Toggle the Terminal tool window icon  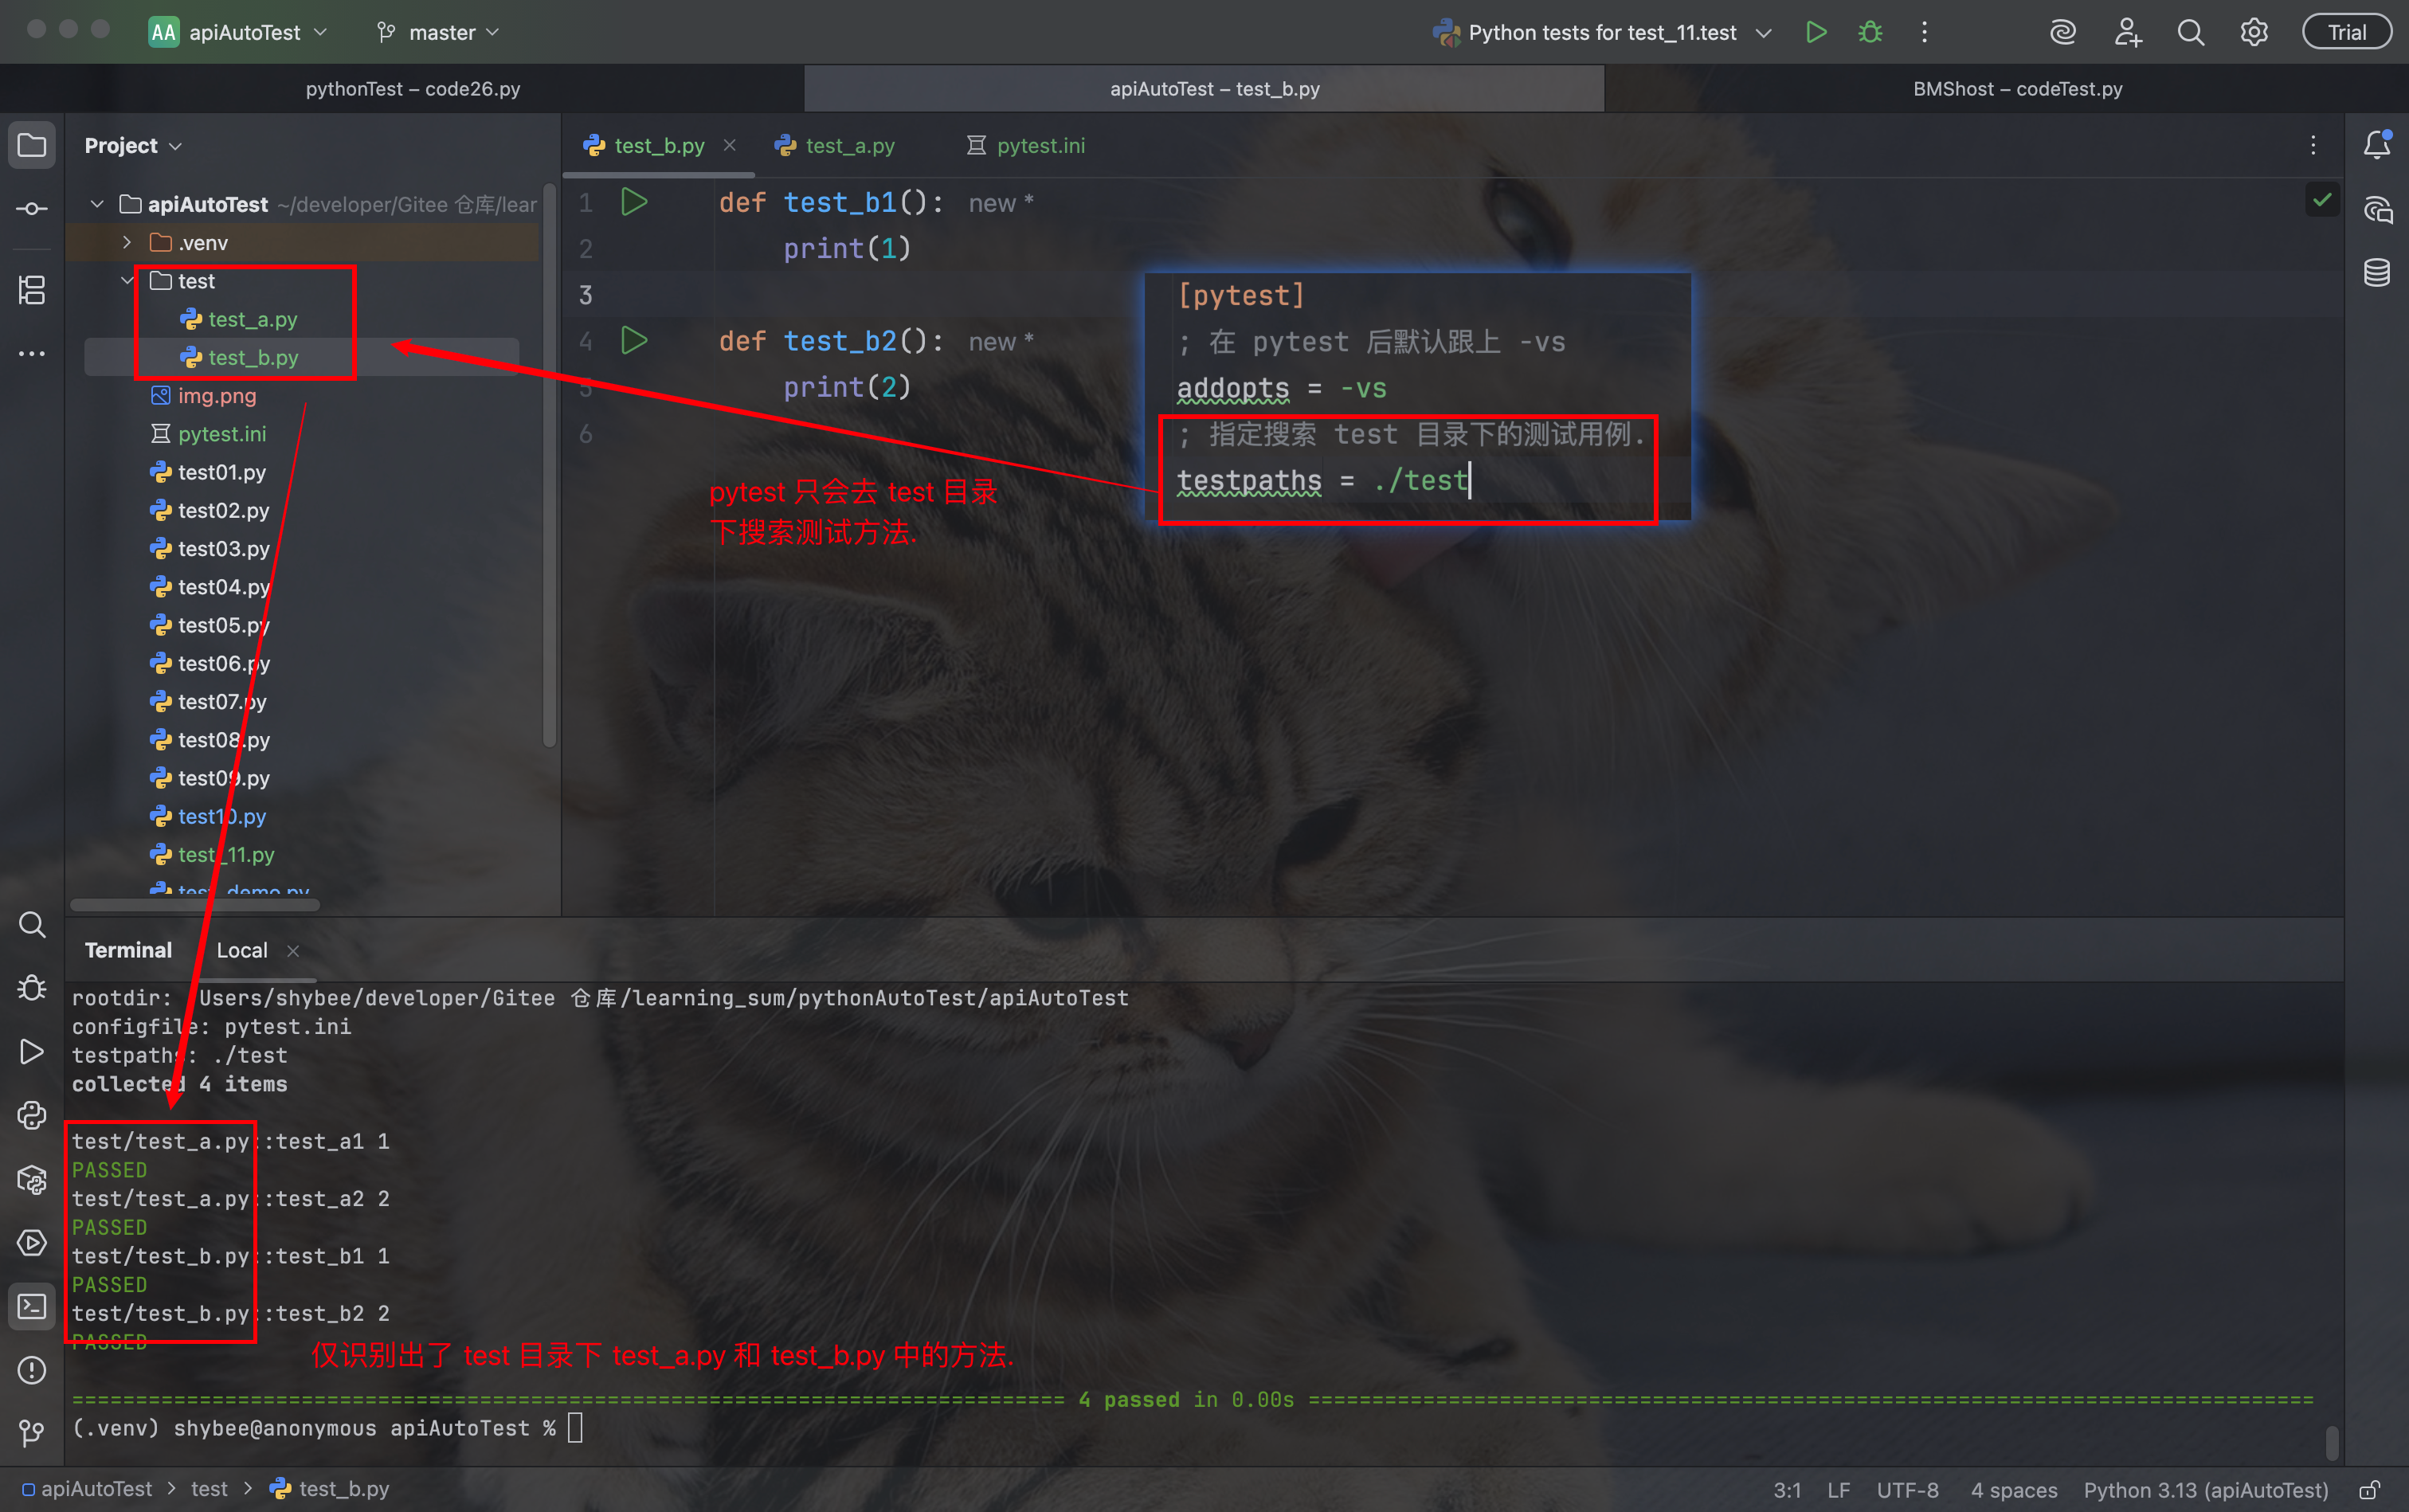click(x=32, y=1306)
